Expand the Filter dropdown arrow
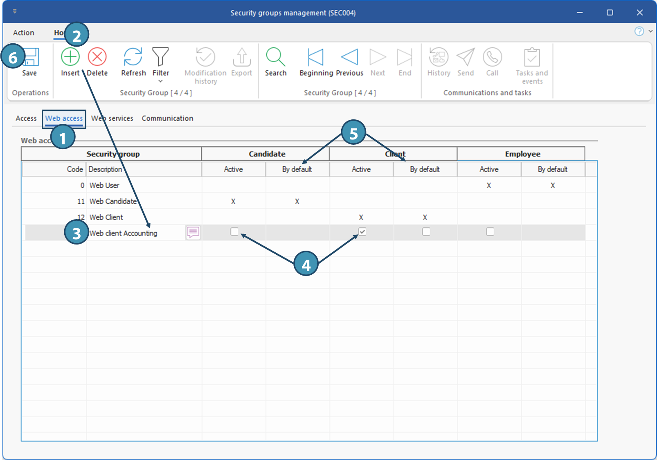This screenshot has height=460, width=657. 160,81
